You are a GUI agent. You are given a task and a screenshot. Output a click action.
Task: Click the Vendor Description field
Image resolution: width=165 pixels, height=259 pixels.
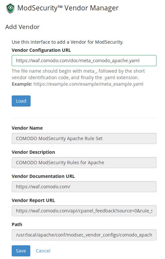[84, 163]
